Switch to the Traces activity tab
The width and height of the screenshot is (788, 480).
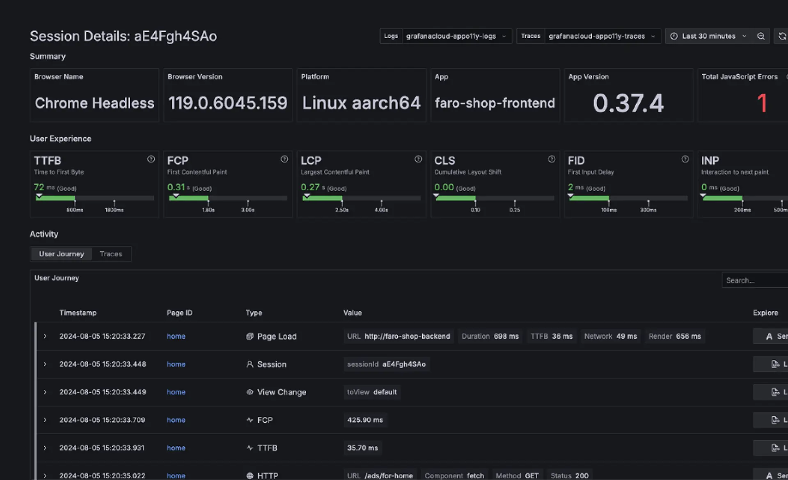pos(111,254)
